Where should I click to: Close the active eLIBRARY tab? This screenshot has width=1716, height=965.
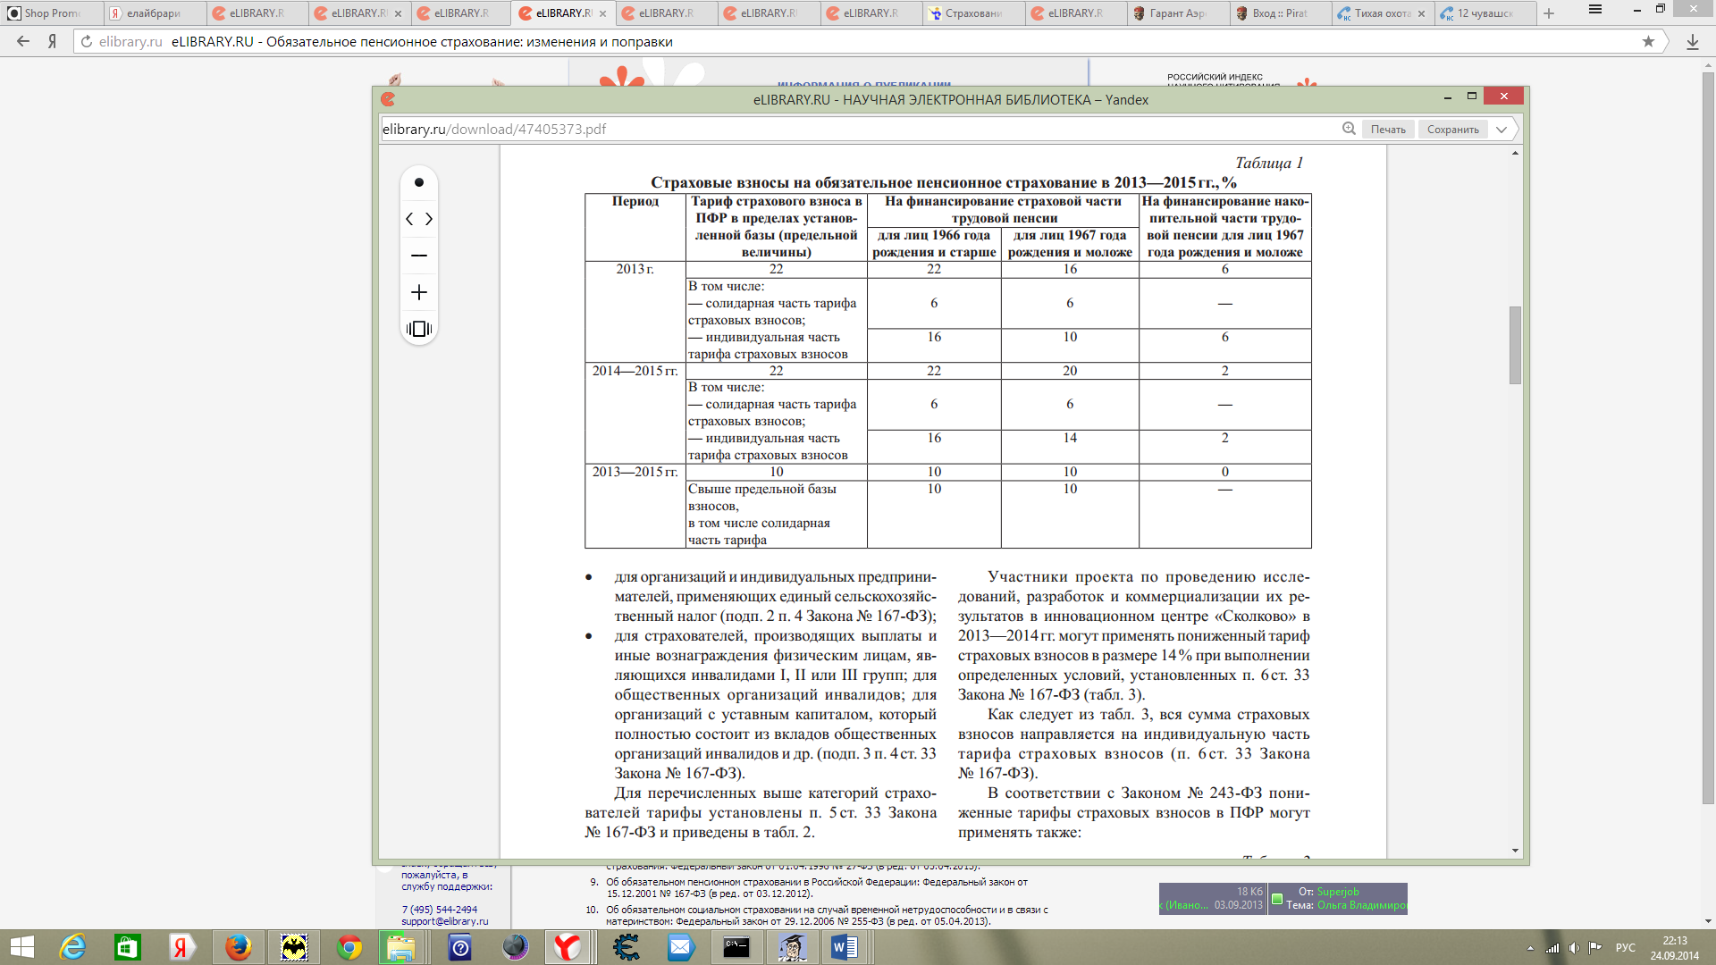(x=602, y=13)
